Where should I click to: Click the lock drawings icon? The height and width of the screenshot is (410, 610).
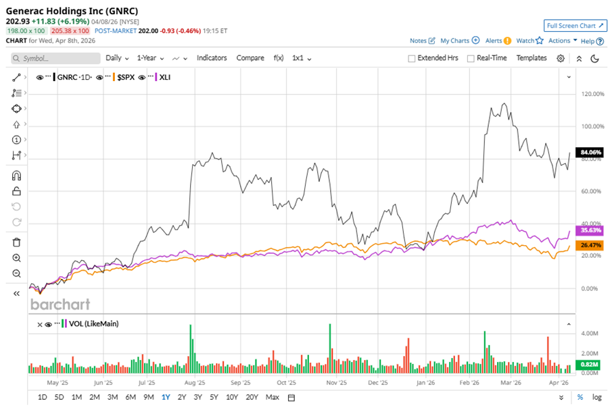(16, 191)
